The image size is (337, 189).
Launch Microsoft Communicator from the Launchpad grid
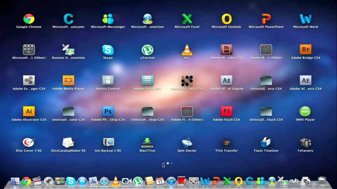pos(68,19)
